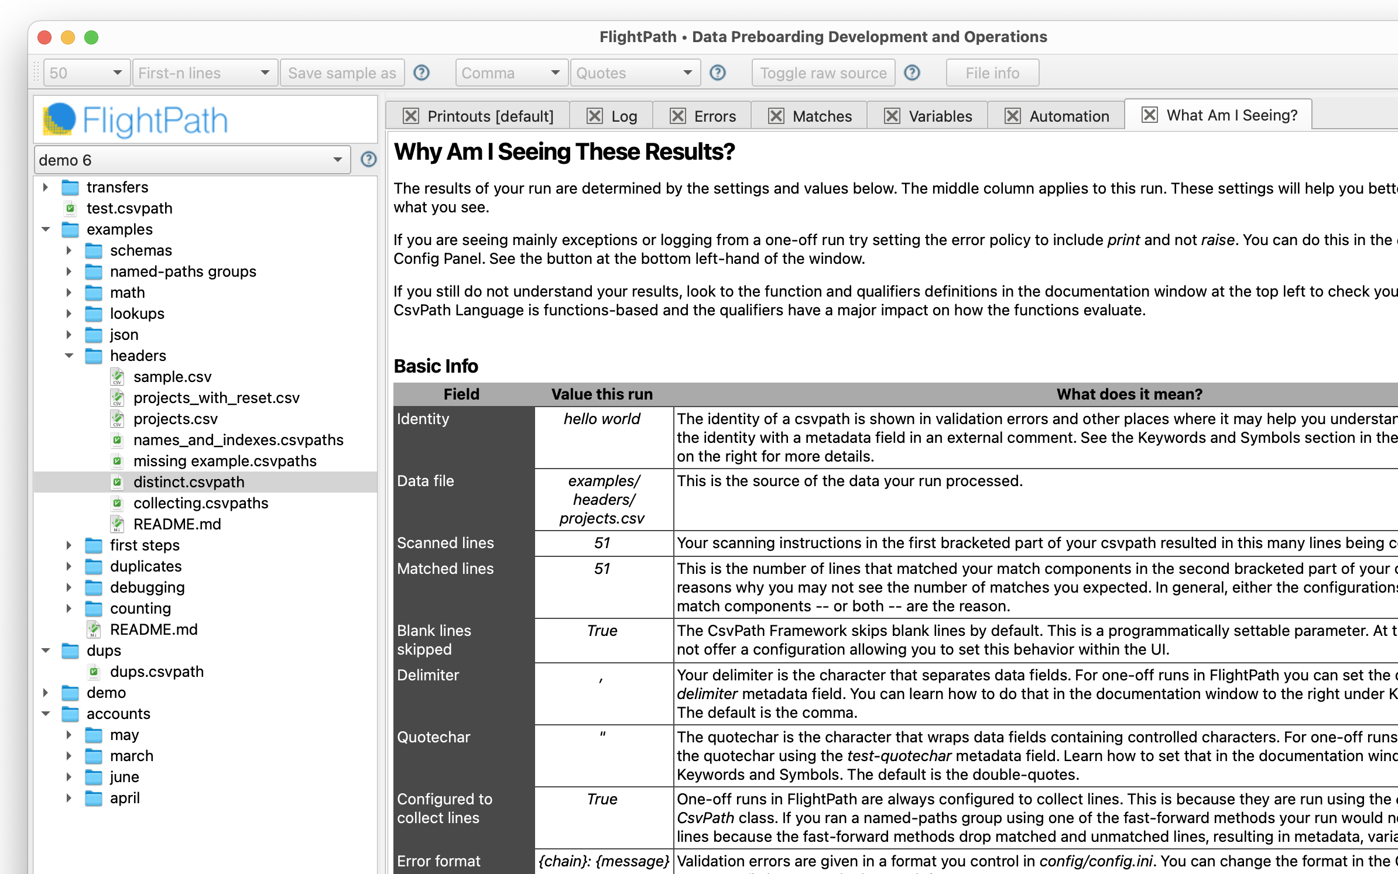Close the Automation tab with its X box
The image size is (1398, 874).
[x=1013, y=116]
